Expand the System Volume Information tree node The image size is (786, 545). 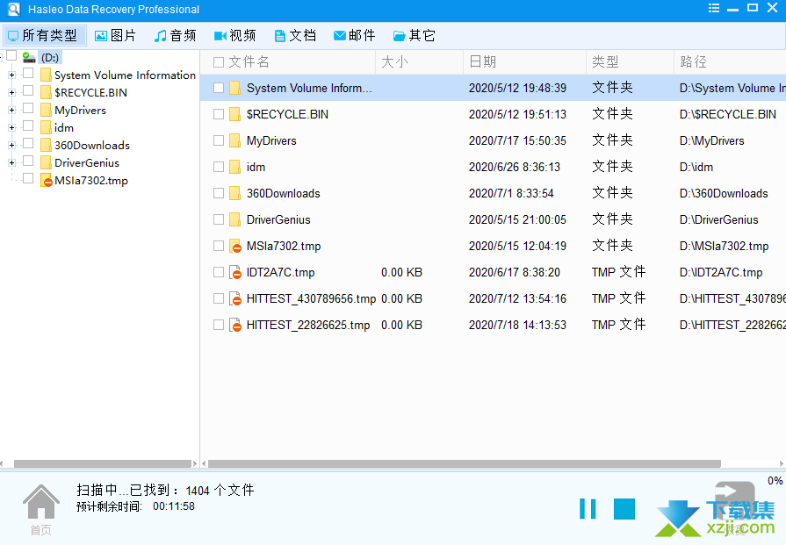(x=12, y=75)
